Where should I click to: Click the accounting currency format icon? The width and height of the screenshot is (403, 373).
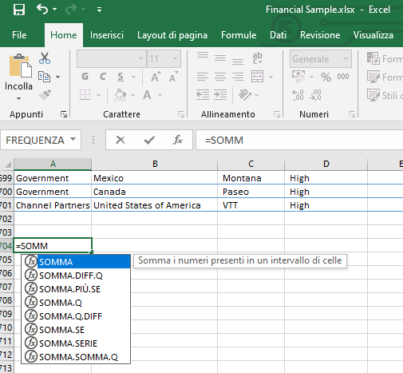point(298,77)
